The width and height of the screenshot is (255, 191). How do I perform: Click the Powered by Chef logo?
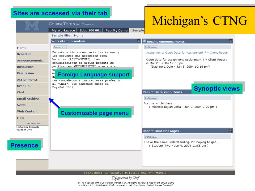pyautogui.click(x=126, y=178)
